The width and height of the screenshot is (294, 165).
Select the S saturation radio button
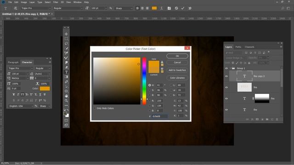(x=150, y=90)
